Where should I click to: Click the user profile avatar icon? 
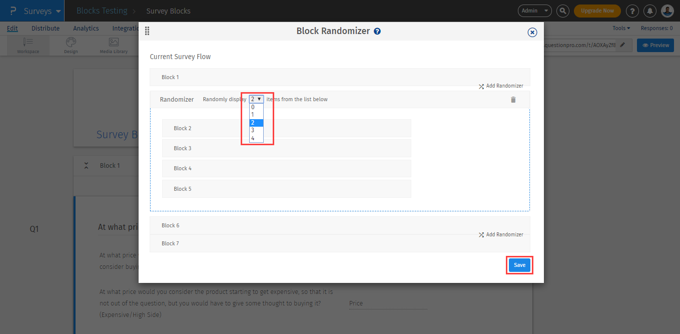point(667,11)
